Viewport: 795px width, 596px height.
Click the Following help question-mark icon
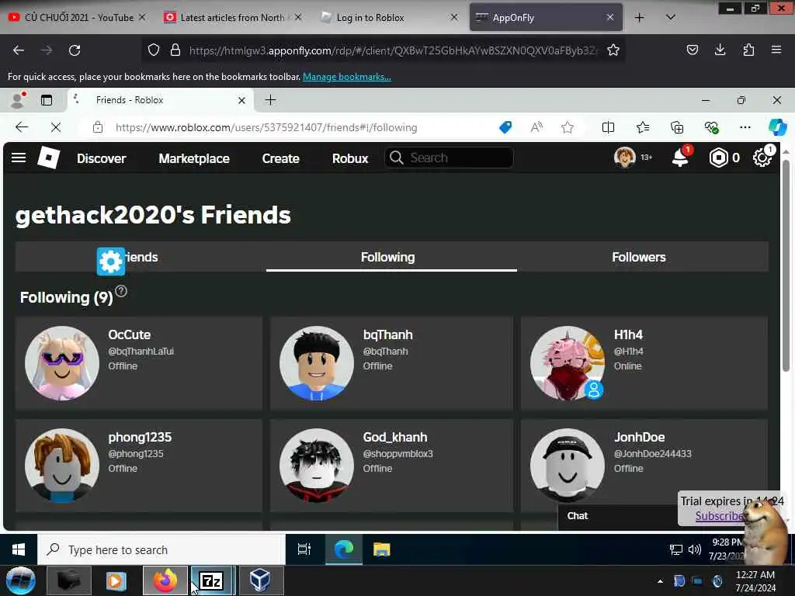pyautogui.click(x=121, y=292)
